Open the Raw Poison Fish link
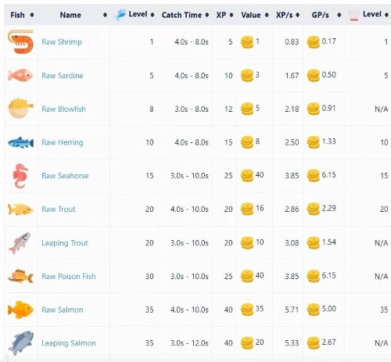 tap(69, 276)
